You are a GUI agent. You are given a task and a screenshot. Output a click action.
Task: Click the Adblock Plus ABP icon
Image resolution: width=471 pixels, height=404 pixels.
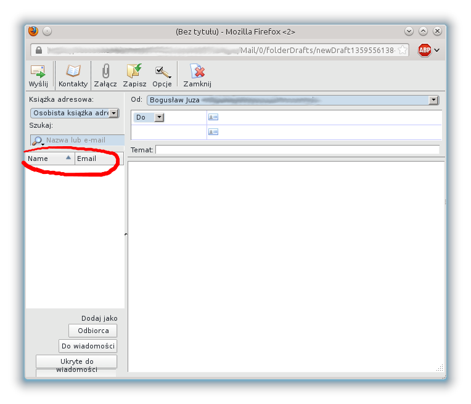coord(424,51)
